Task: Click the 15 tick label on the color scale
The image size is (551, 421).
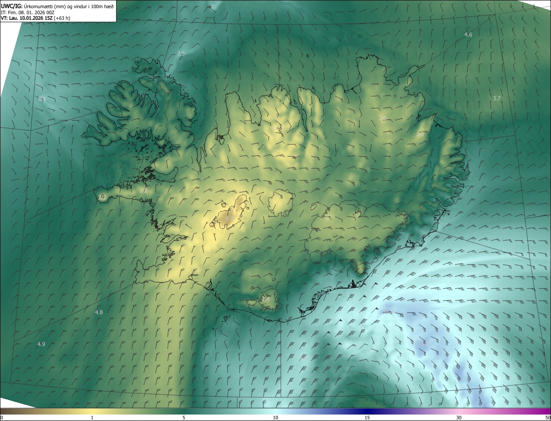Action: pyautogui.click(x=367, y=418)
